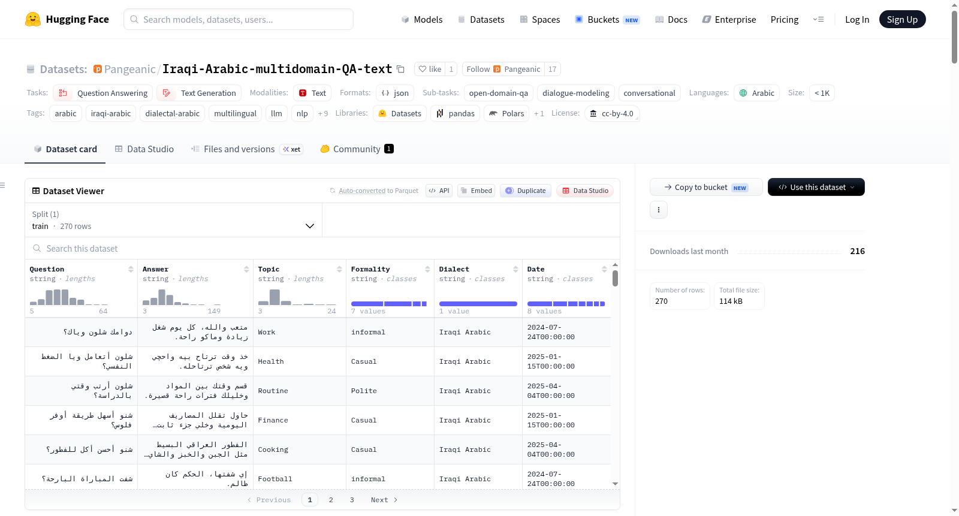The height and width of the screenshot is (516, 959).
Task: Click the cc-by-4.0 license tag
Action: coord(612,113)
